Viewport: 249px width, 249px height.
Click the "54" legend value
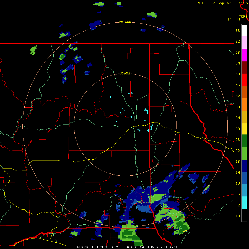click(x=238, y=63)
